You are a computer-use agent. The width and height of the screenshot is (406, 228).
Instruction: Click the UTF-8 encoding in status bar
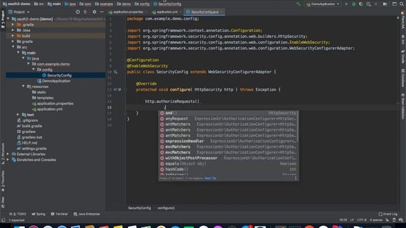click(362, 220)
